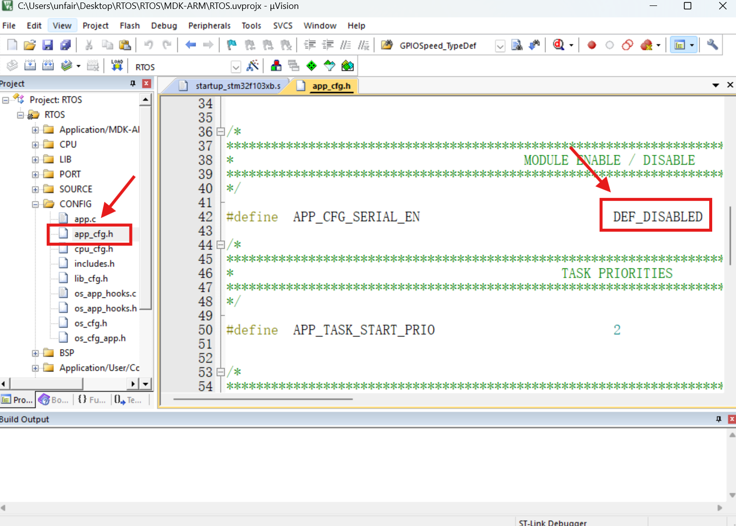
Task: Kill all breakpoints using the red x icon
Action: [x=646, y=45]
